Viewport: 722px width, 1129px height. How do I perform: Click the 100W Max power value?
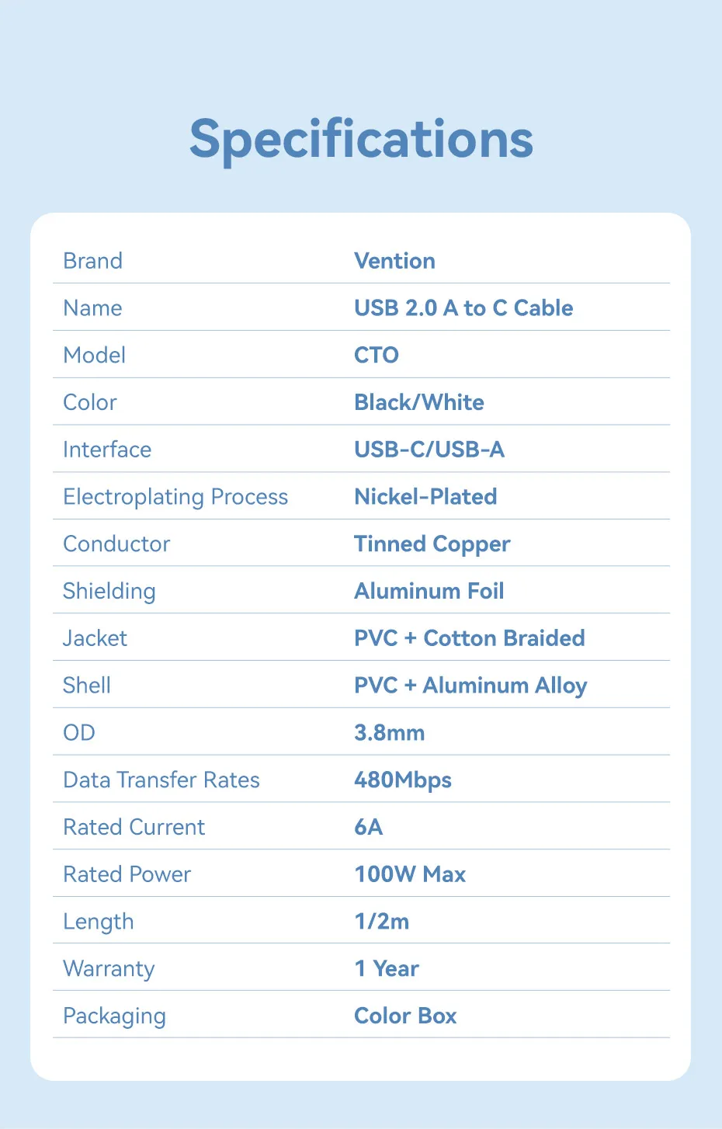pyautogui.click(x=410, y=875)
